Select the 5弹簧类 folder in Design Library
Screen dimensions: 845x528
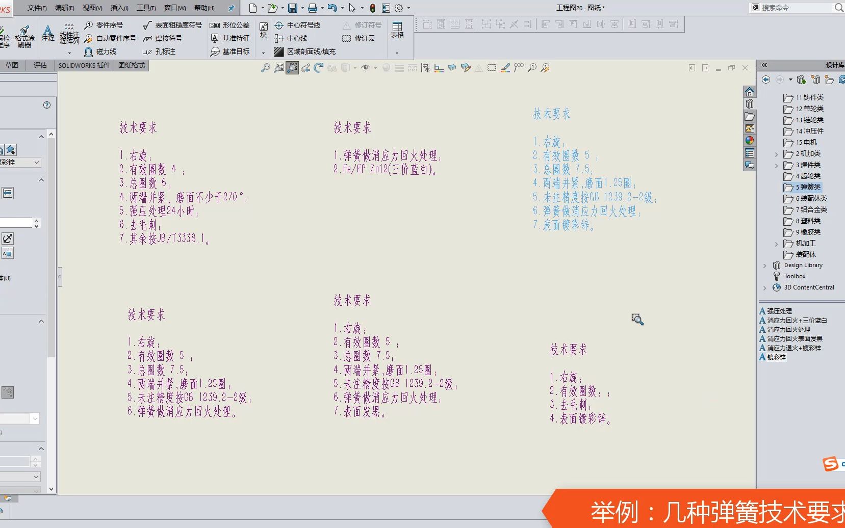coord(807,187)
